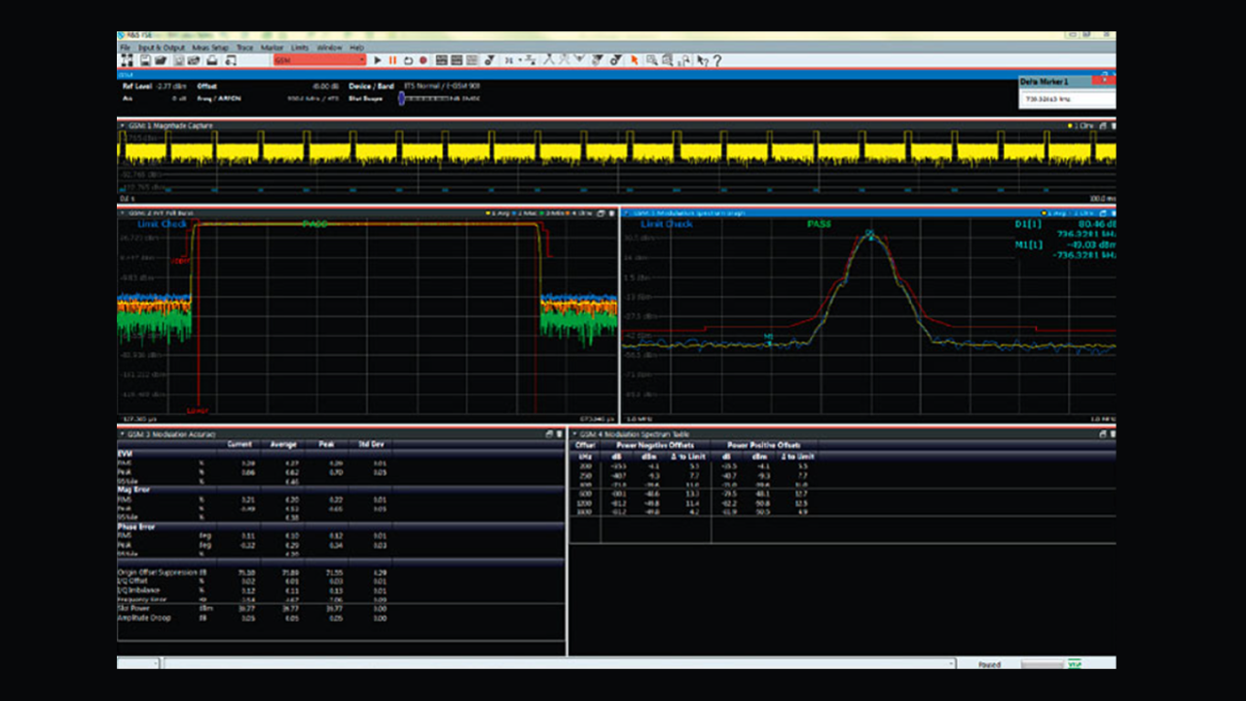Click delete icon of Modulation Spectrum Table
Screen dimensions: 1246x701
[1113, 434]
